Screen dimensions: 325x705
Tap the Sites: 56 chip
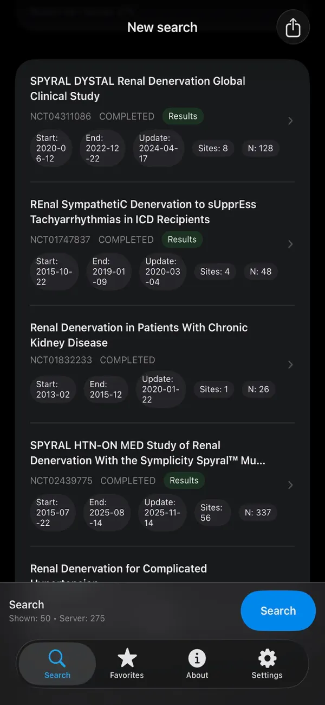coord(211,513)
